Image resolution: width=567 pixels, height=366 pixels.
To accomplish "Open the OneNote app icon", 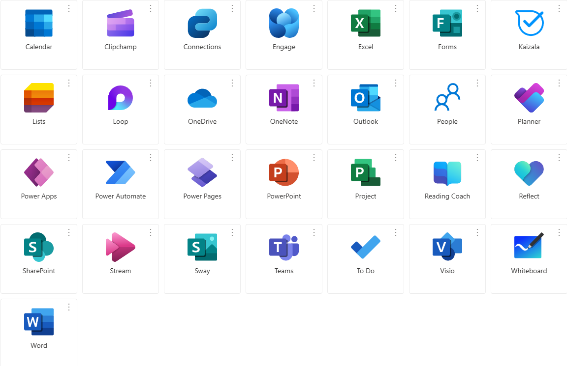I will [284, 98].
